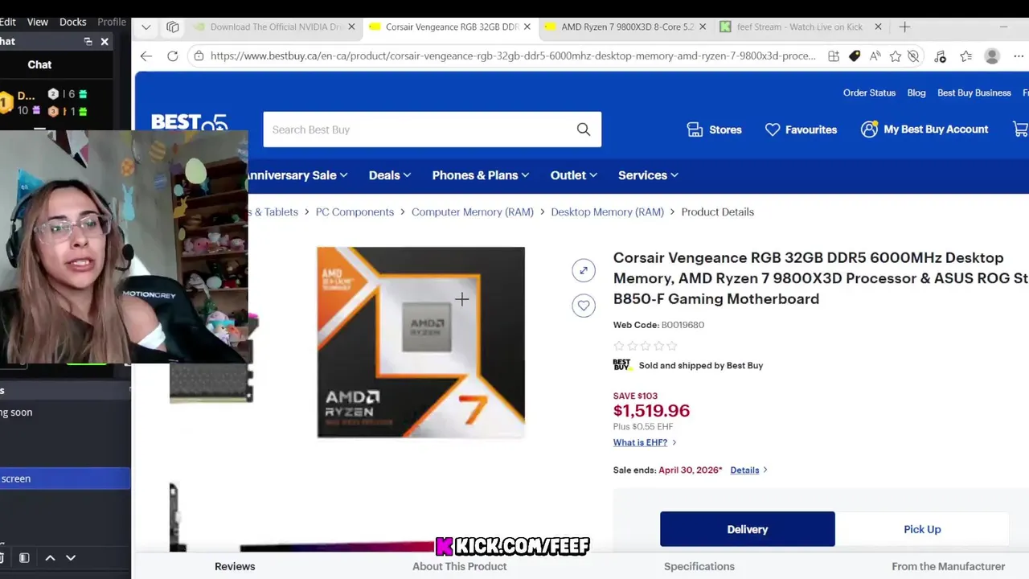
Task: Close the AMD Ryzen 7 9800X3D tab
Action: click(703, 27)
